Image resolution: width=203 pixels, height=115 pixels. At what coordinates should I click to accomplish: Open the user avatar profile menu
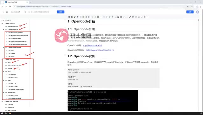coord(198,12)
